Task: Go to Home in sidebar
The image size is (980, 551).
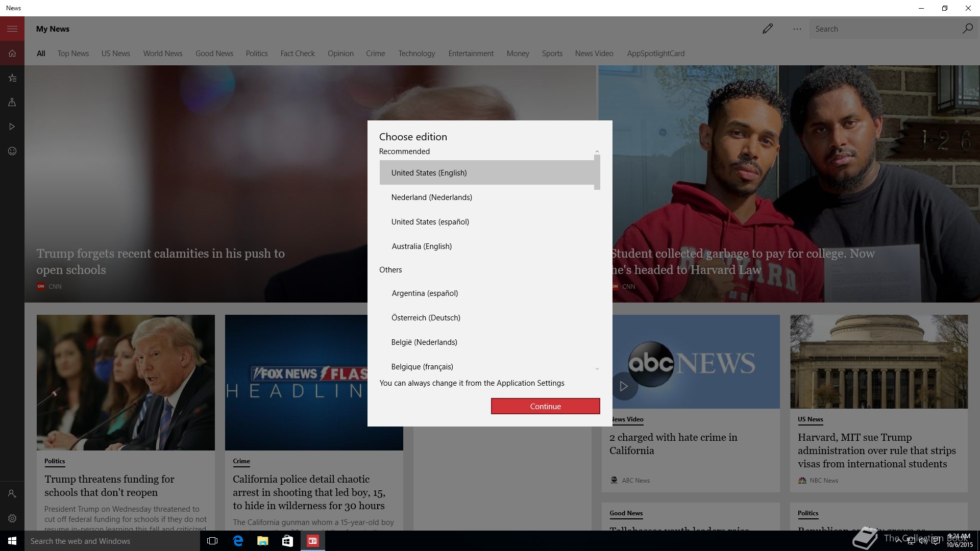Action: pyautogui.click(x=12, y=53)
